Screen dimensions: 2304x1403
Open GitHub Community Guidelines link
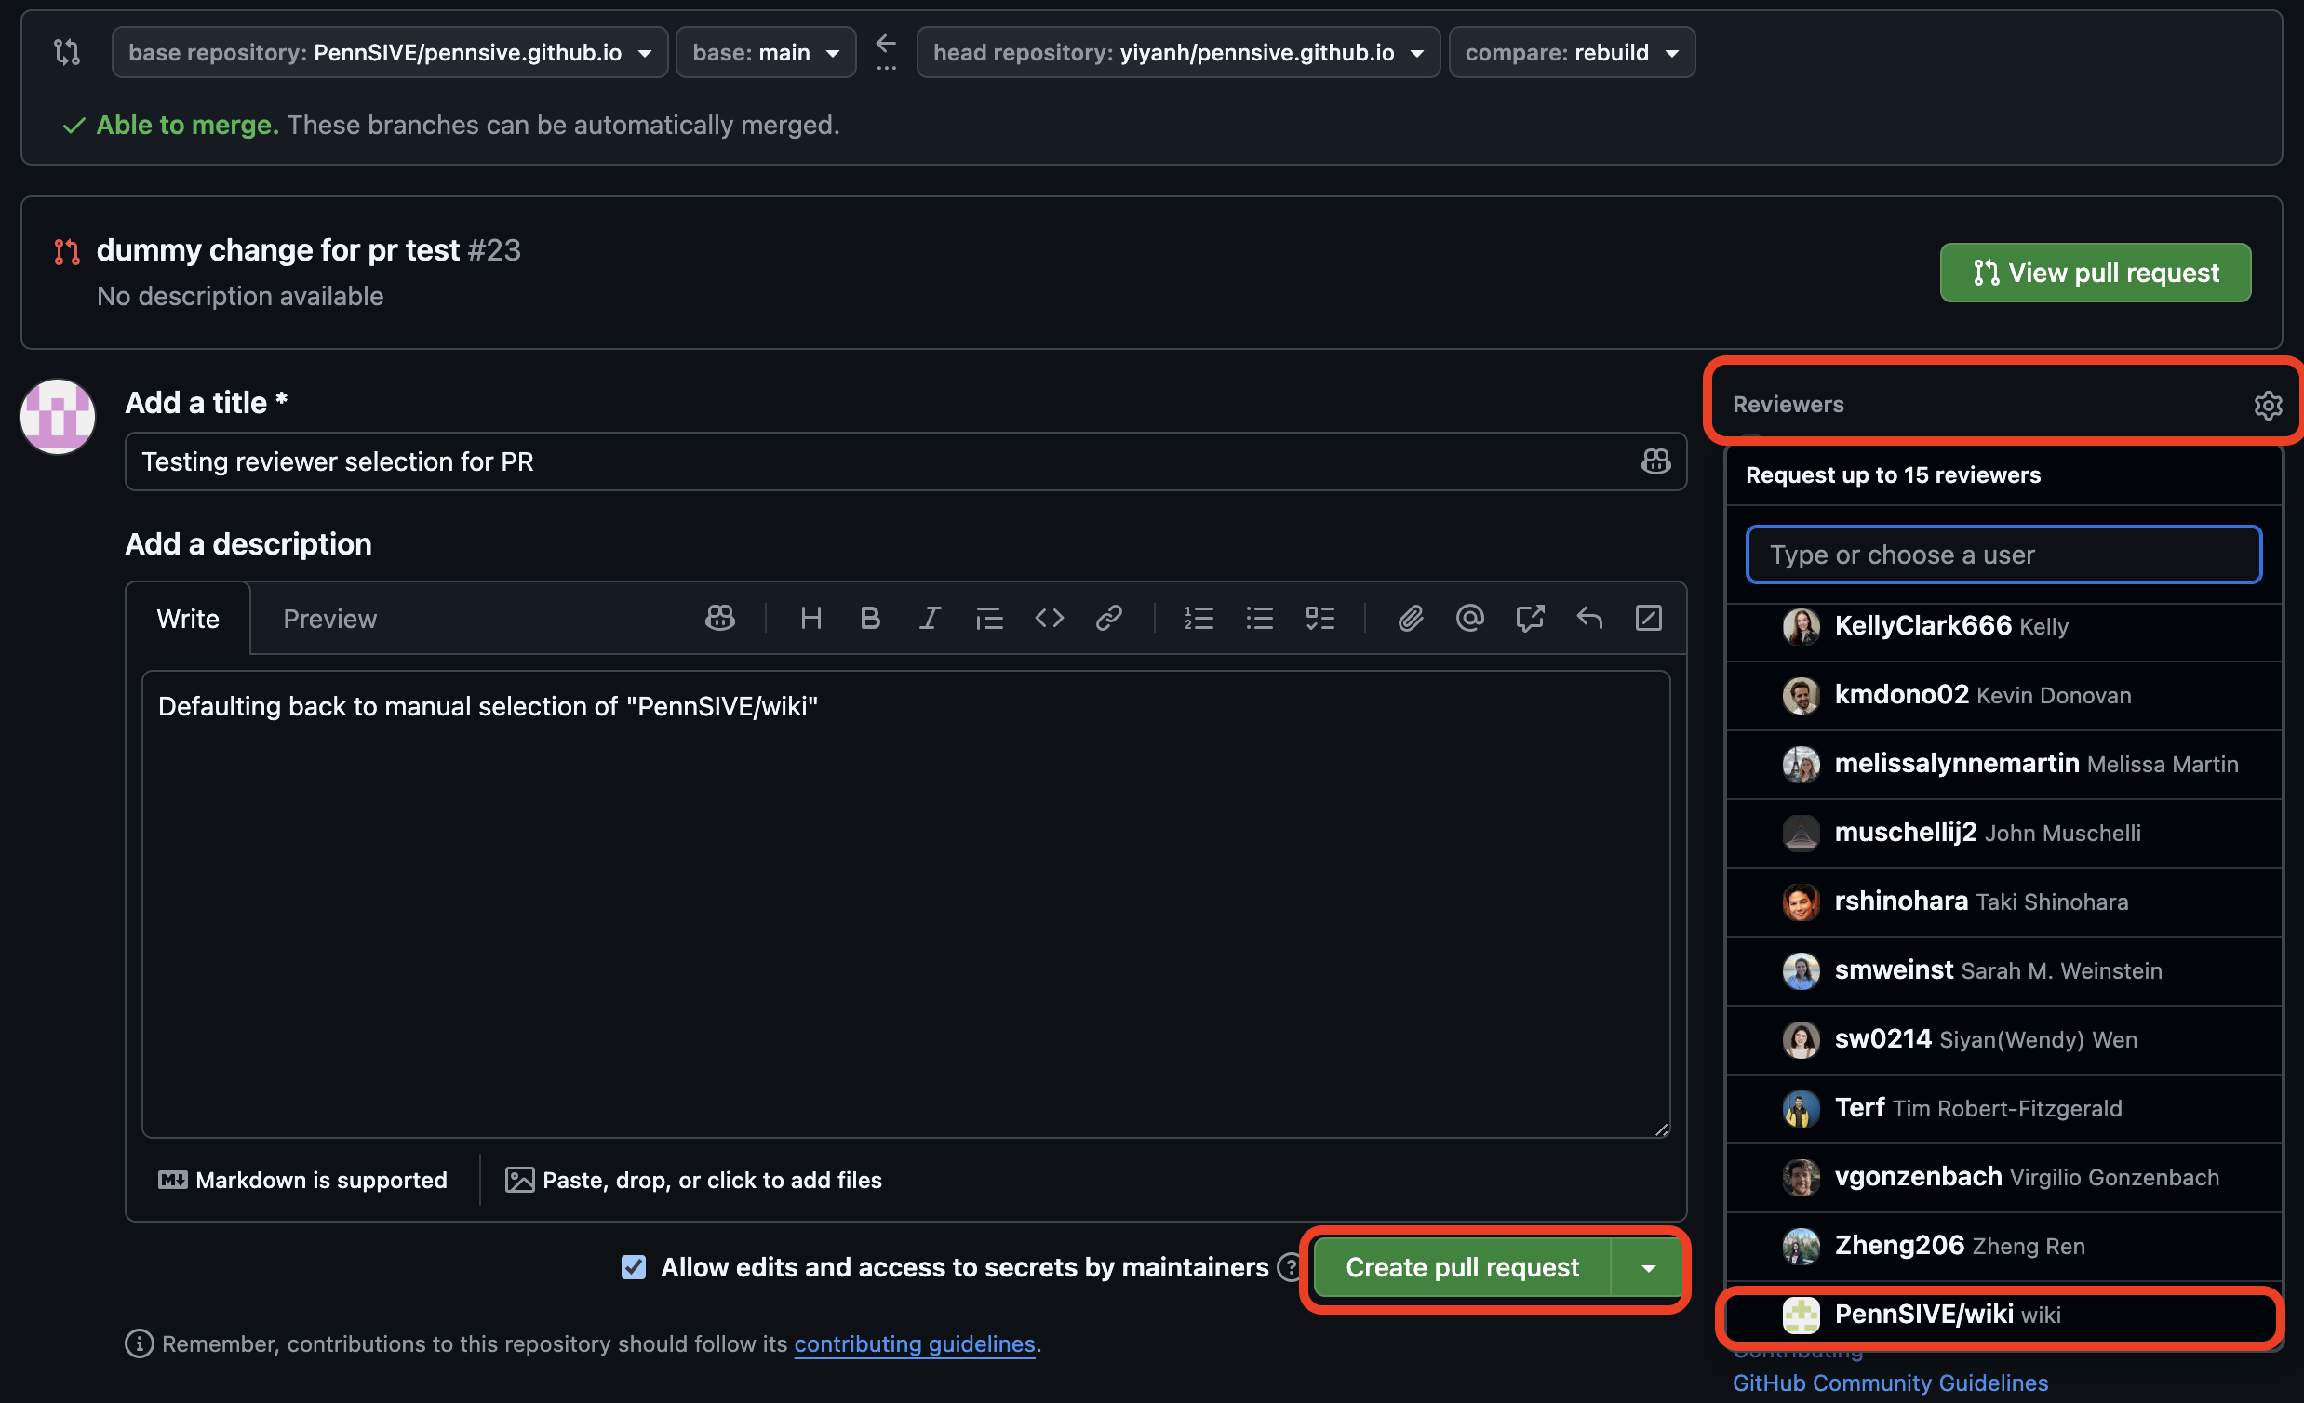[1890, 1383]
